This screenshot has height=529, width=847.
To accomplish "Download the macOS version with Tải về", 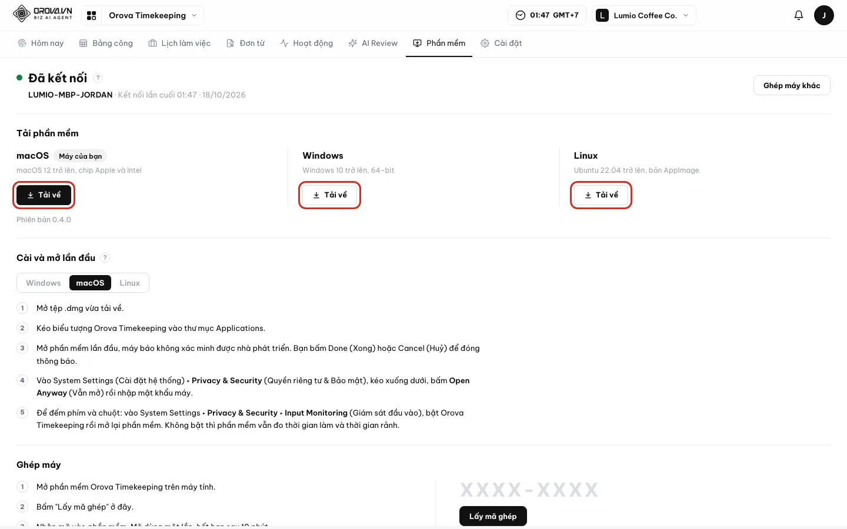I will [44, 195].
